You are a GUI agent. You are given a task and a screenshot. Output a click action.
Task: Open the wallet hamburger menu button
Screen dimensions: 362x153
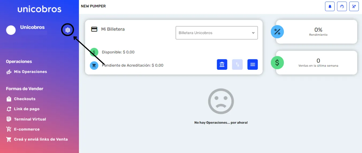[253, 64]
